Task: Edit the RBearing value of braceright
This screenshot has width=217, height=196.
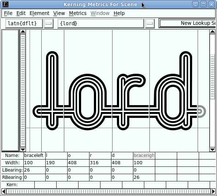Action: tap(144, 177)
